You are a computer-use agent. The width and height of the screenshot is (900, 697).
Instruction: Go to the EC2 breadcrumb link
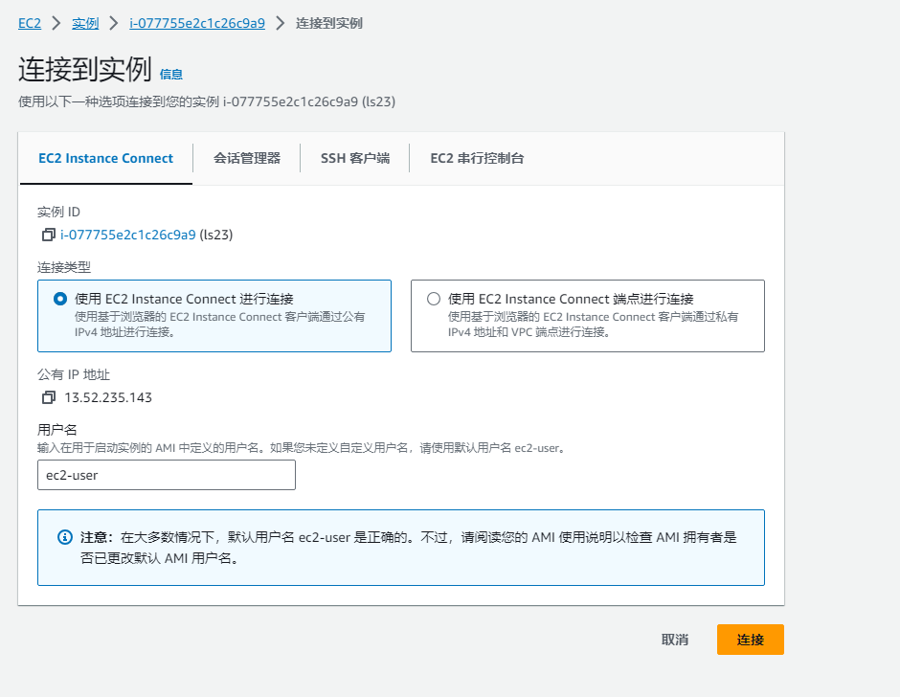pyautogui.click(x=30, y=24)
